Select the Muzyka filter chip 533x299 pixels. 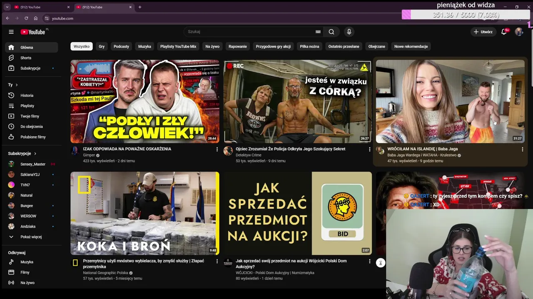pos(144,47)
